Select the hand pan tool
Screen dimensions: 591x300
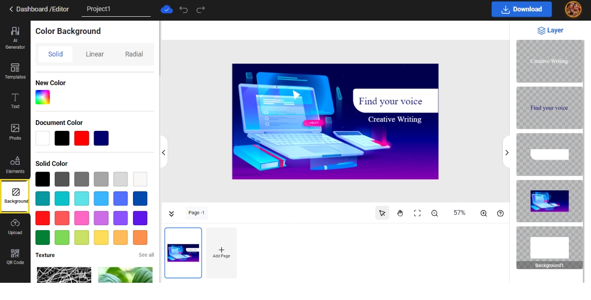400,213
